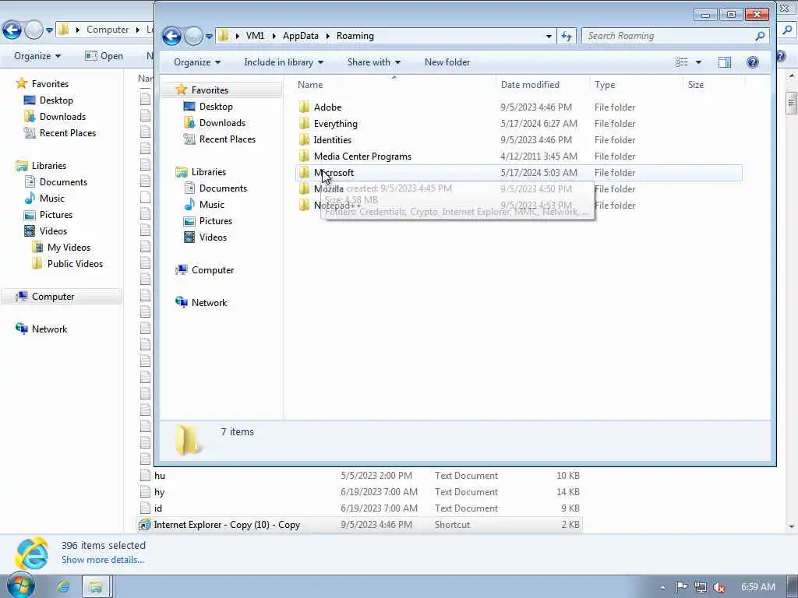Select file hy in background window
This screenshot has width=798, height=598.
pos(360,492)
